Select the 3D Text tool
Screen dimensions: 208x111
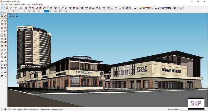tap(5, 57)
